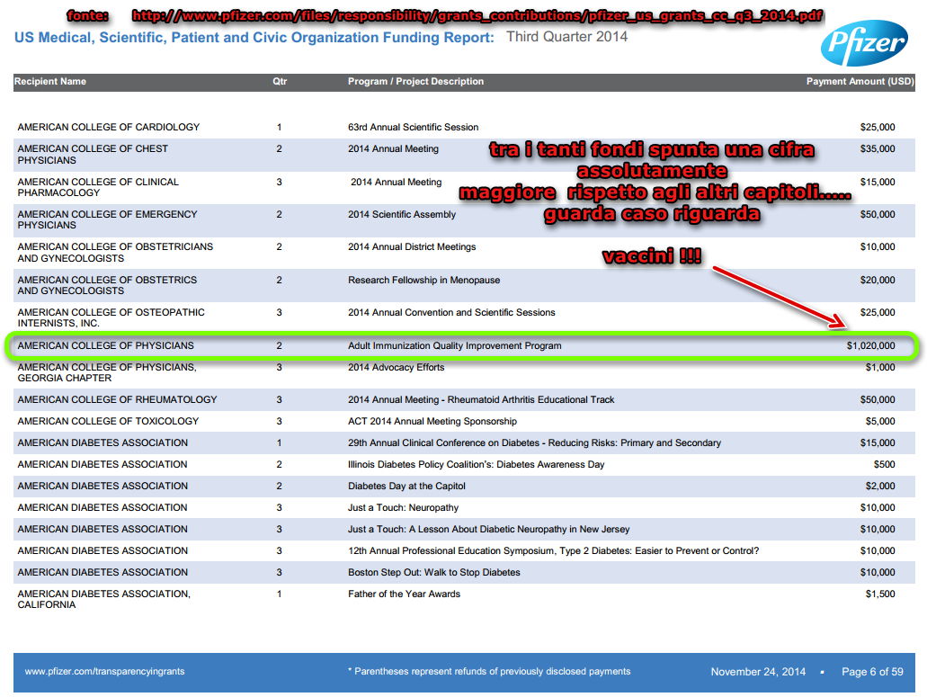Image resolution: width=927 pixels, height=697 pixels.
Task: Click '2014 Advocacy Efforts' description
Action: click(x=397, y=368)
